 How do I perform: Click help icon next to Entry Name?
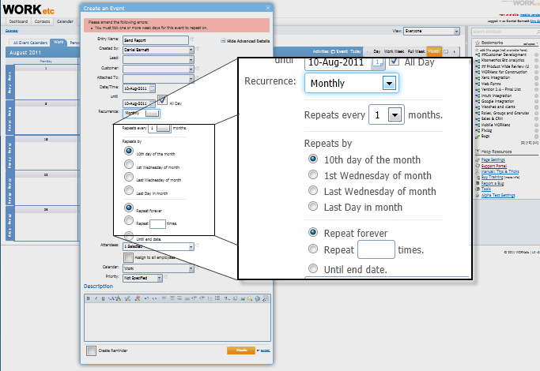pyautogui.click(x=191, y=39)
